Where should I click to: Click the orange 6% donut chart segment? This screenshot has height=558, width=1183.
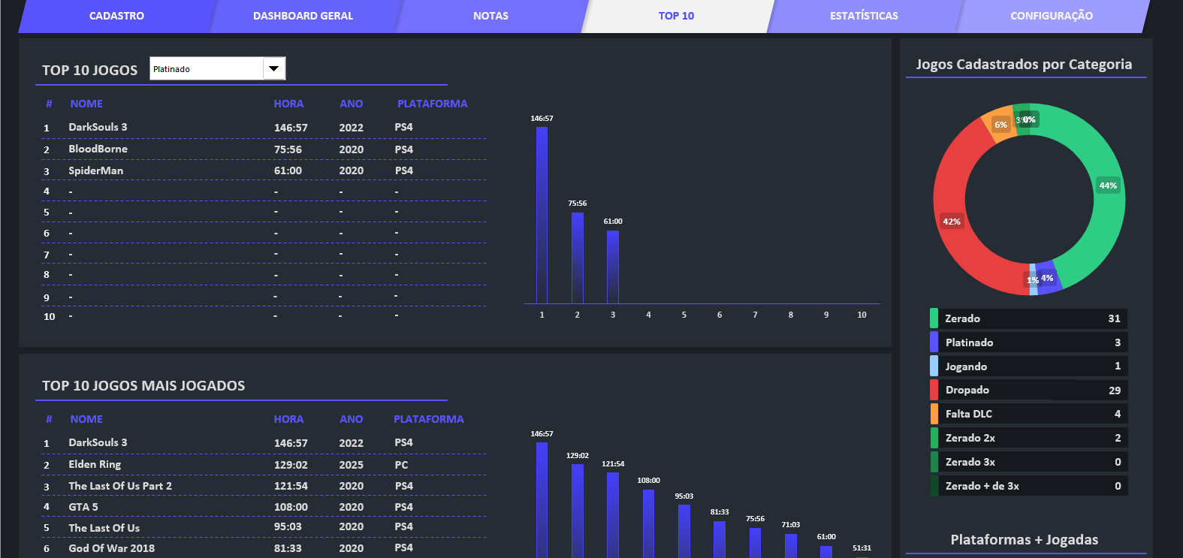1000,123
